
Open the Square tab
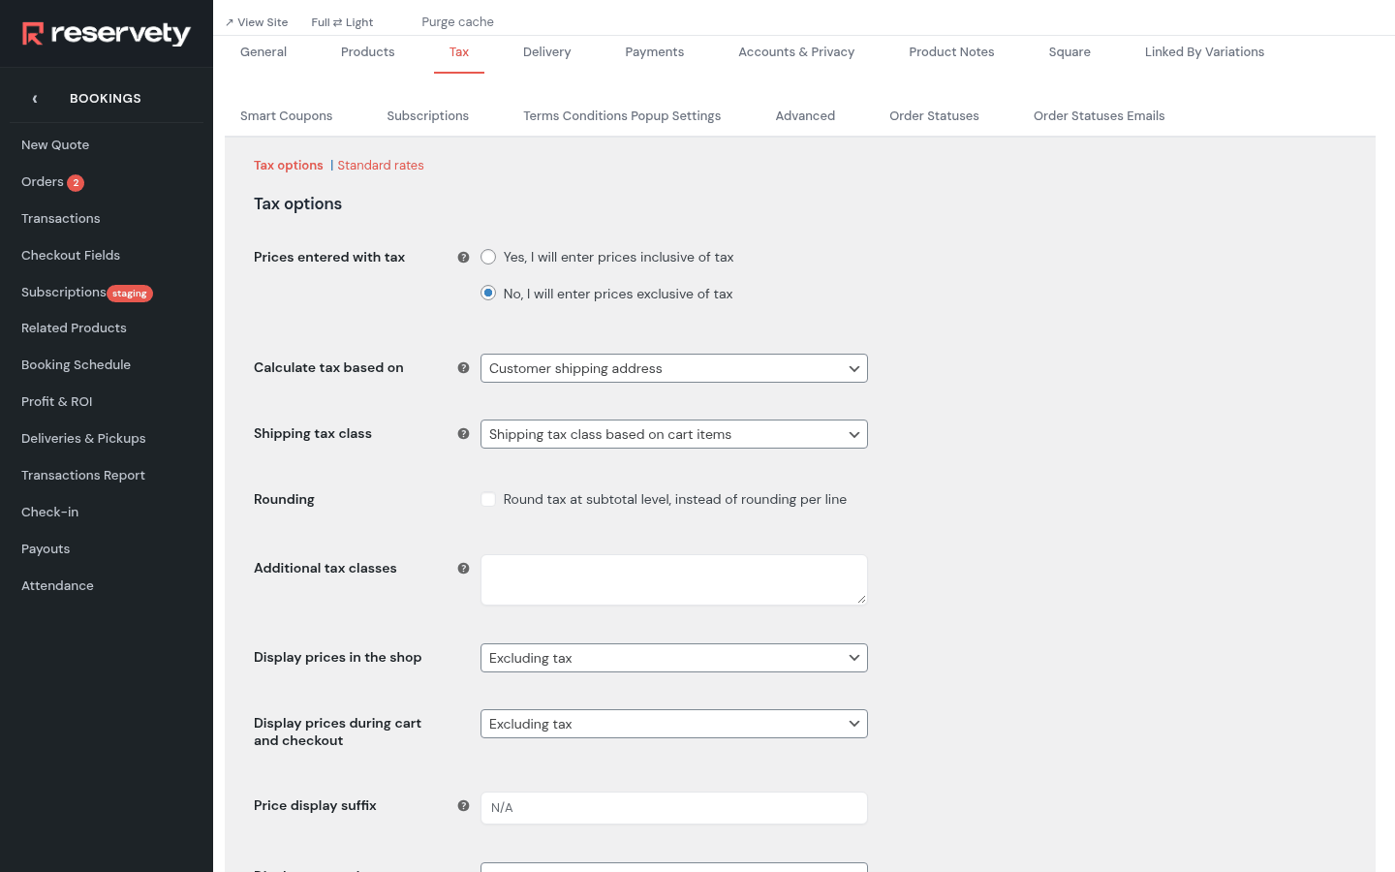1069,52
